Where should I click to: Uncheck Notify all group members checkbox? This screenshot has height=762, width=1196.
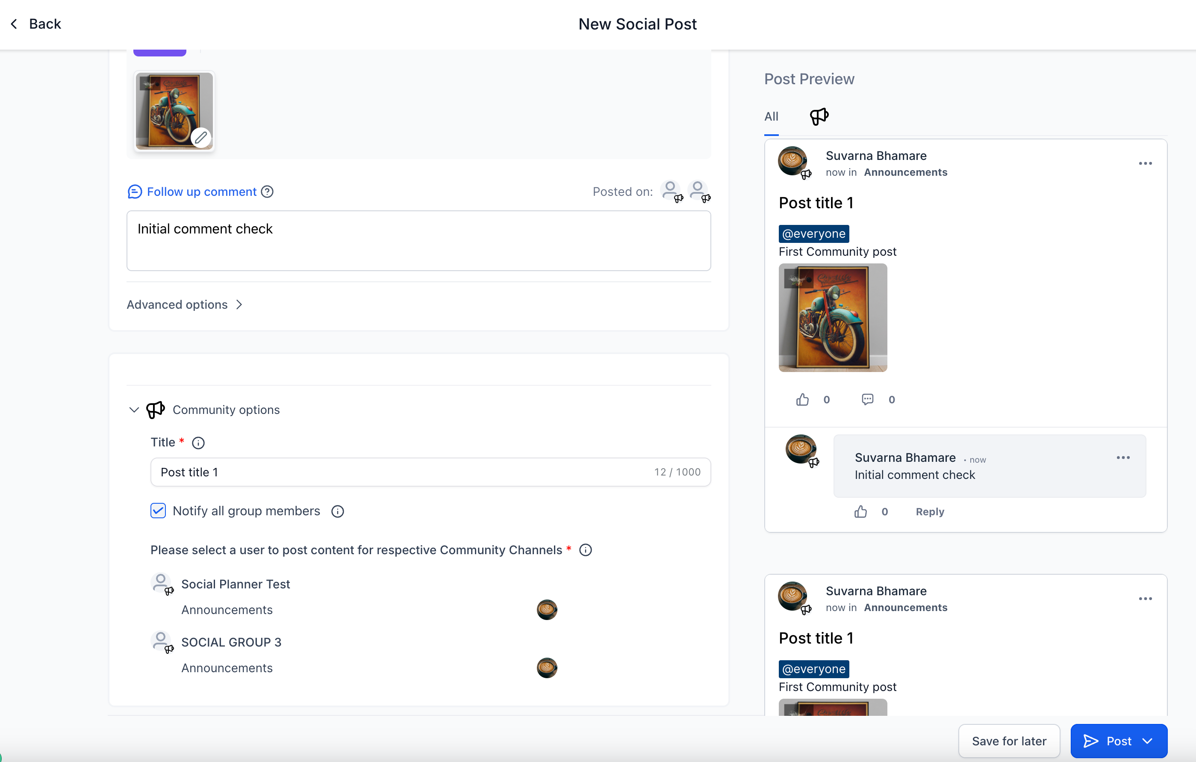158,511
